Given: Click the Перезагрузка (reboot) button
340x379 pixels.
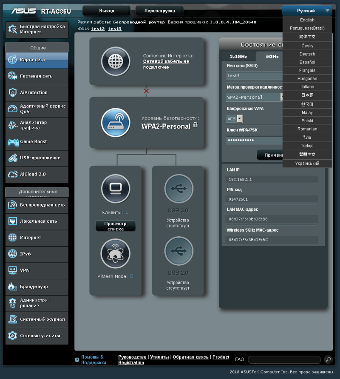Looking at the screenshot, I should click(159, 11).
